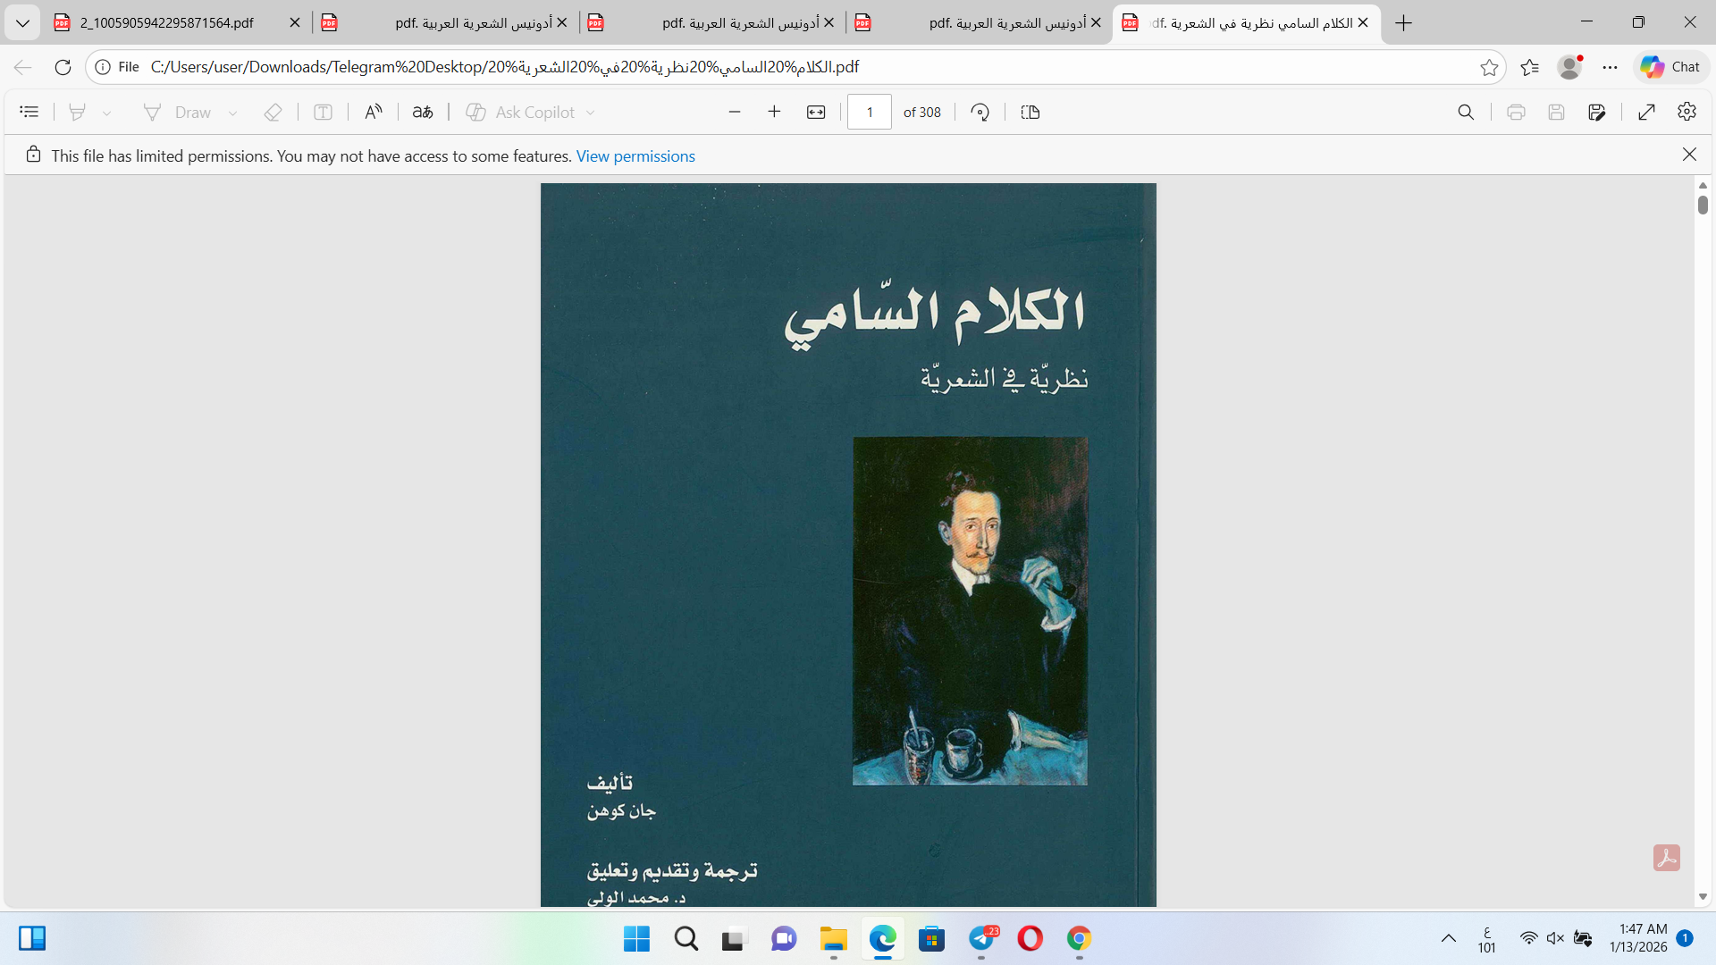This screenshot has height=965, width=1716.
Task: Click the browser Back arrow
Action: pyautogui.click(x=23, y=67)
